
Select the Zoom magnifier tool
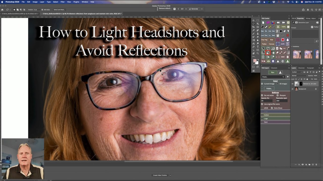pos(258,53)
